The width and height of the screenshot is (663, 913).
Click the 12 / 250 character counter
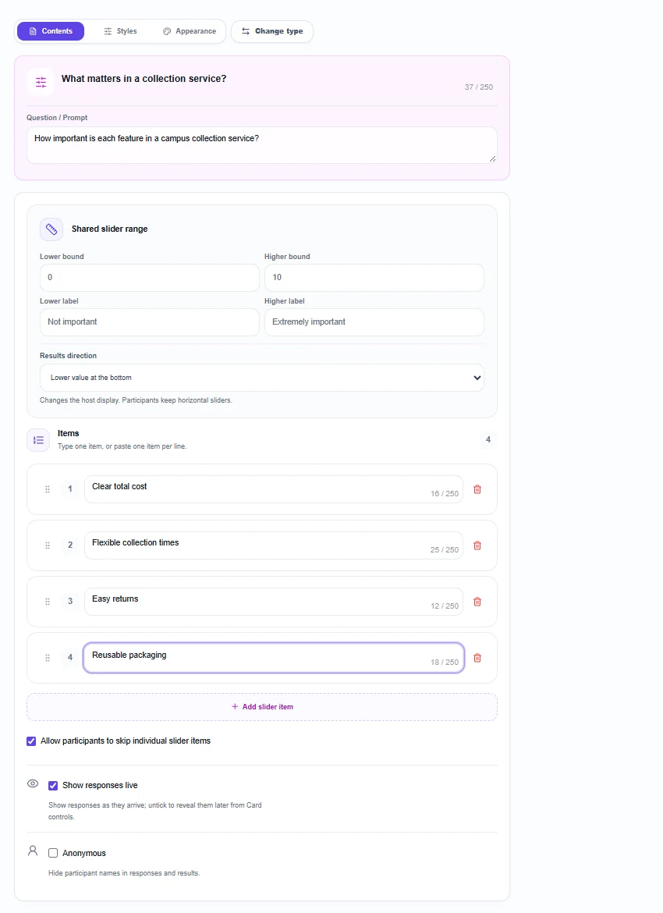[x=445, y=606]
